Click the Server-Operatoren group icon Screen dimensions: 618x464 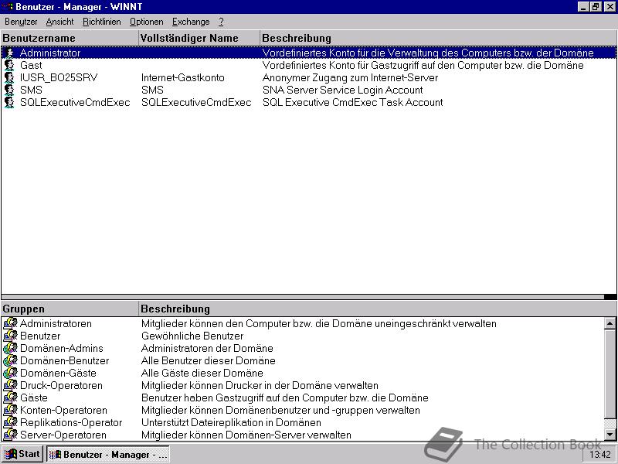pos(10,435)
